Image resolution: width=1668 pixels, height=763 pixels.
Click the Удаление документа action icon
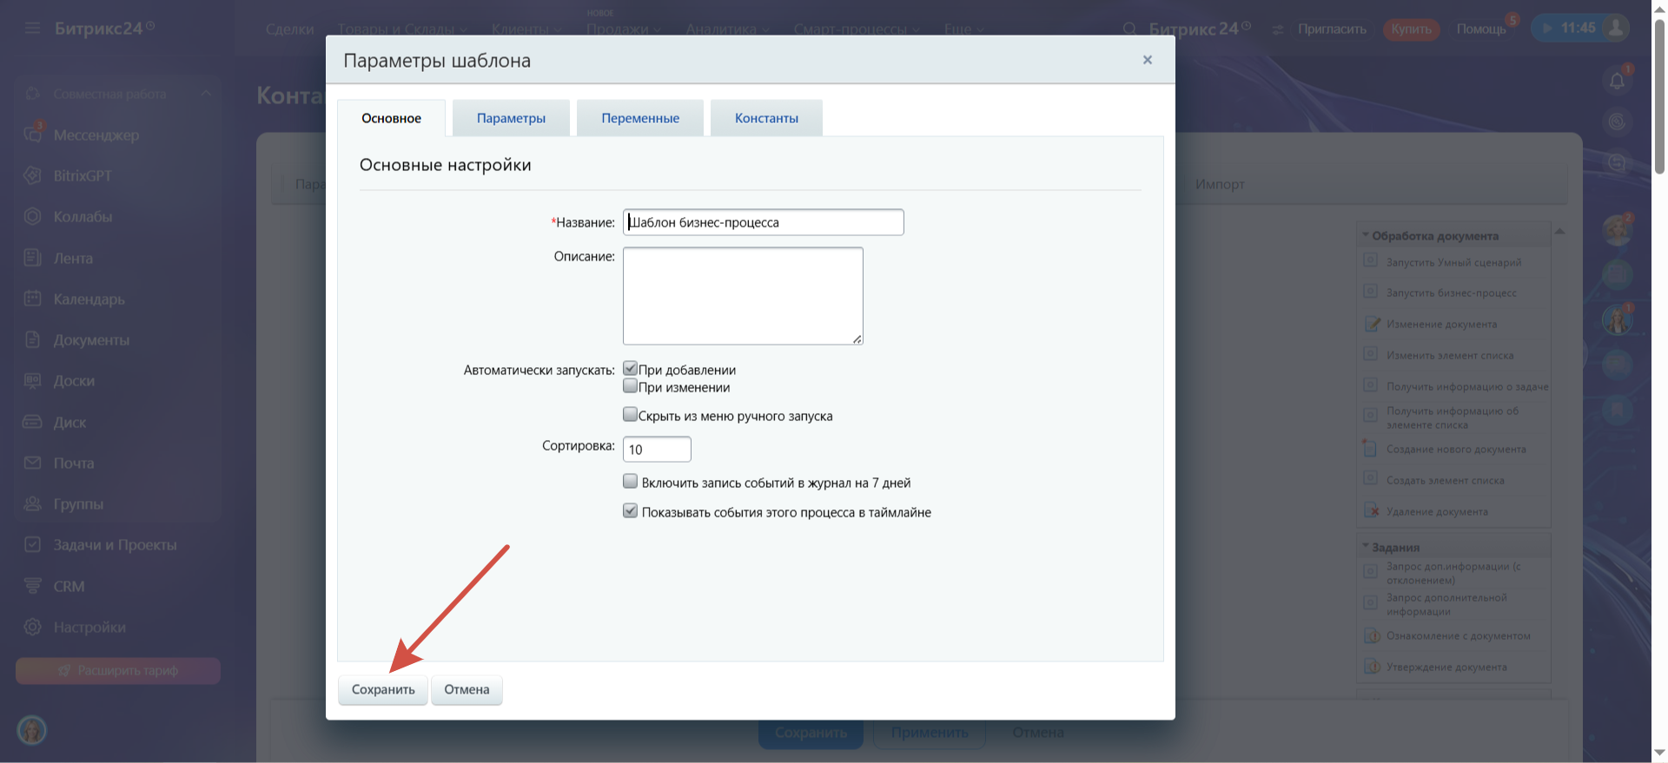point(1372,510)
